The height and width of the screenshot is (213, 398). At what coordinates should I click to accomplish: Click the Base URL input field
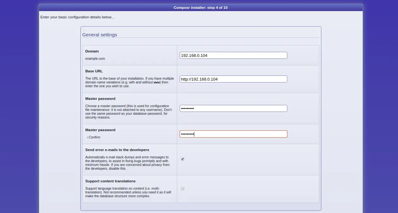pos(233,79)
